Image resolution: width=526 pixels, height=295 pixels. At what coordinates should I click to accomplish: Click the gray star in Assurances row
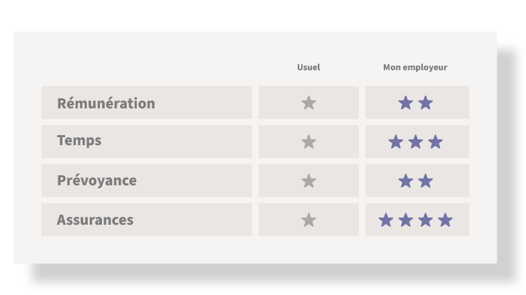tap(309, 220)
